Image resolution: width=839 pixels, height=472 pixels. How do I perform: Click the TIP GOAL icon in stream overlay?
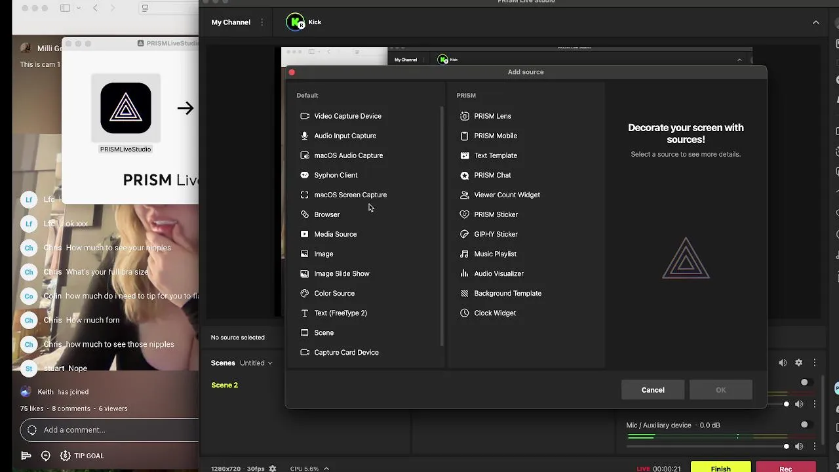[66, 456]
